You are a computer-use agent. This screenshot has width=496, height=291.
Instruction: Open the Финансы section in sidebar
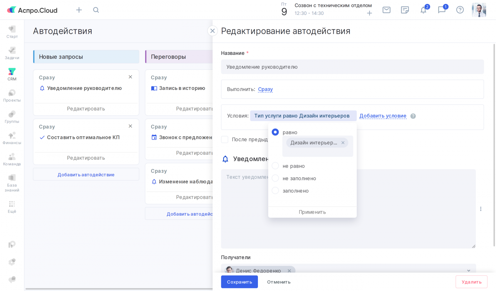[12, 138]
